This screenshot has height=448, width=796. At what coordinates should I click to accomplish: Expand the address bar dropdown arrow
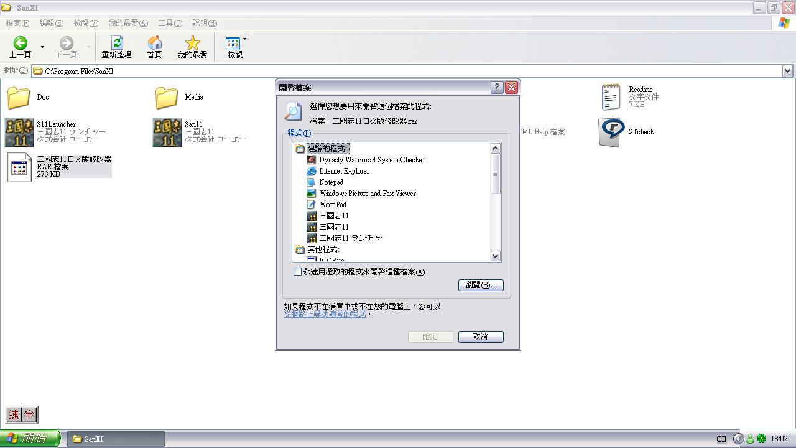click(x=787, y=72)
